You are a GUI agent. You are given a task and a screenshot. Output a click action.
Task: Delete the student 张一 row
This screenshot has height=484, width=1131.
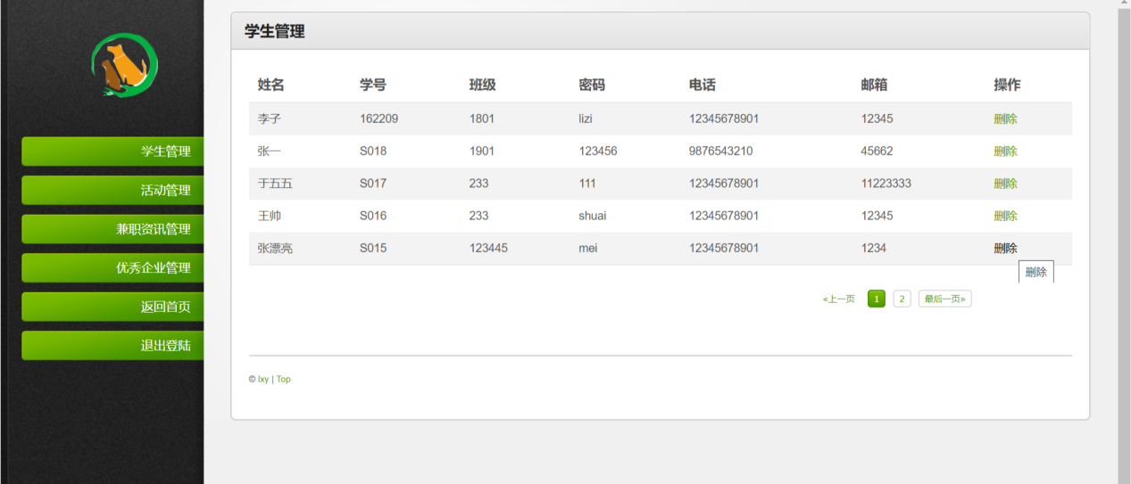(x=1005, y=152)
